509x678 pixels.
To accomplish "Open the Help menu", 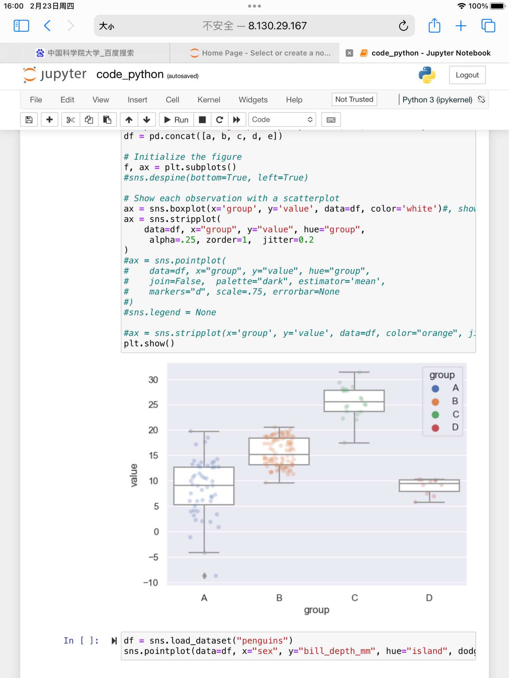I will click(294, 100).
